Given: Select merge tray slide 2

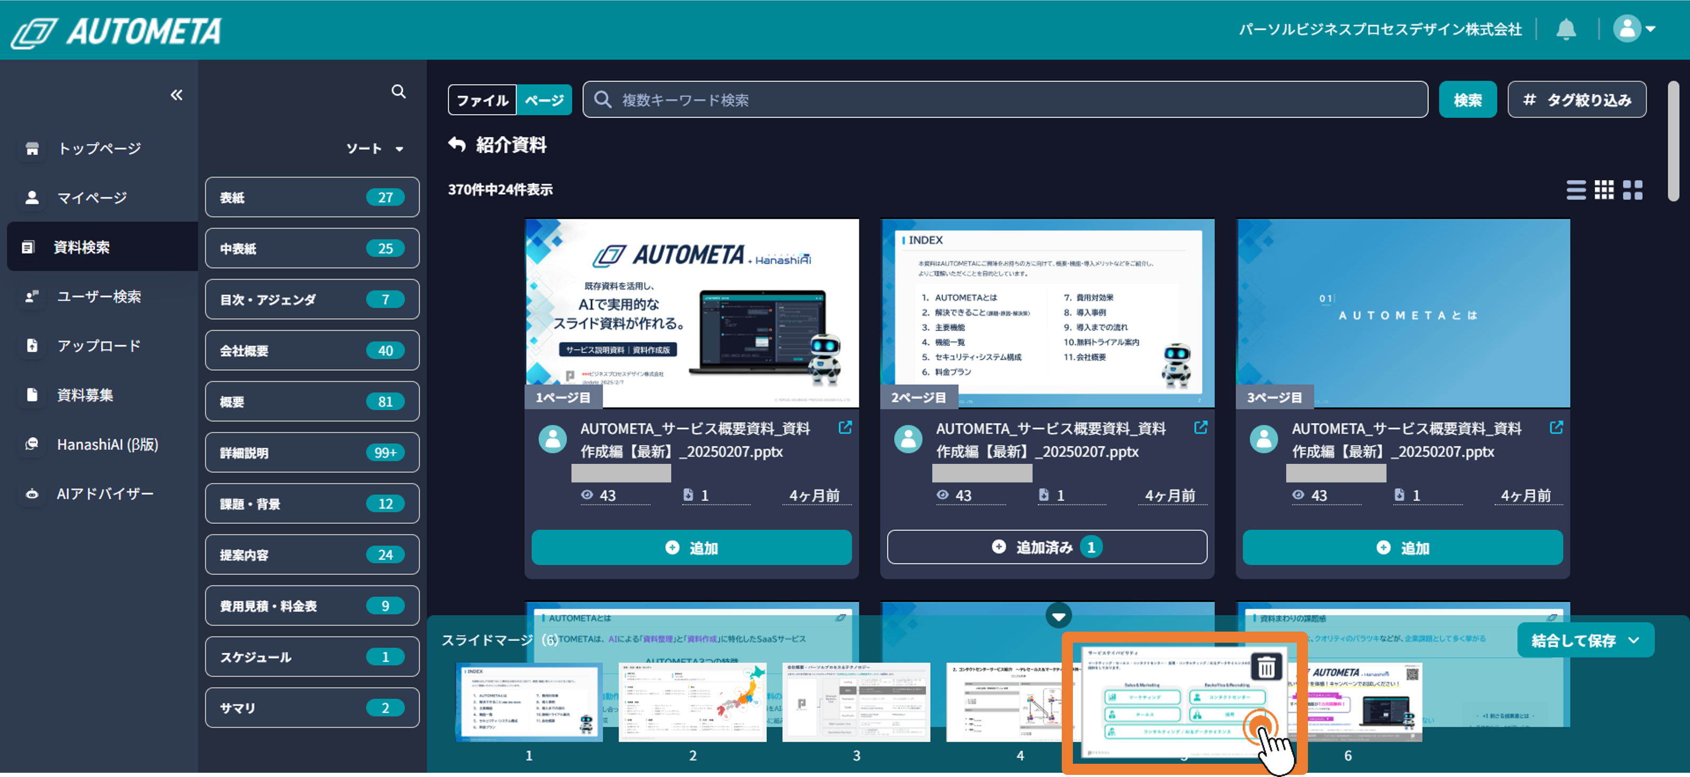Looking at the screenshot, I should point(692,702).
